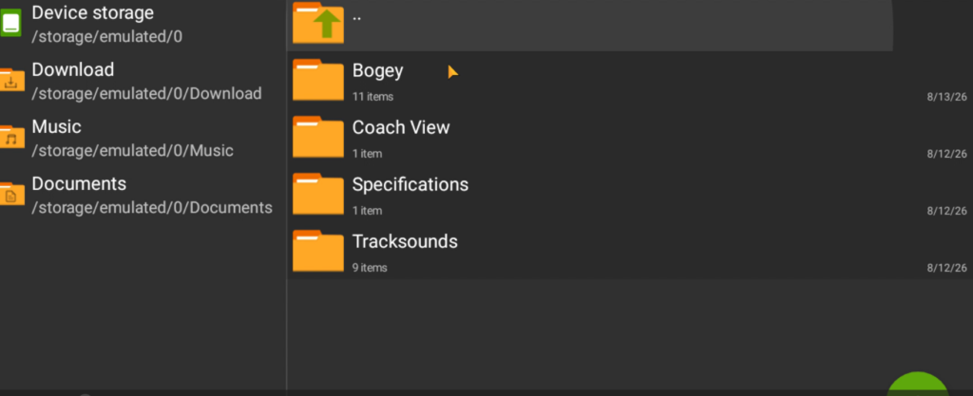Viewport: 973px width, 396px height.
Task: Click the Bogey folder icon
Action: coord(317,80)
